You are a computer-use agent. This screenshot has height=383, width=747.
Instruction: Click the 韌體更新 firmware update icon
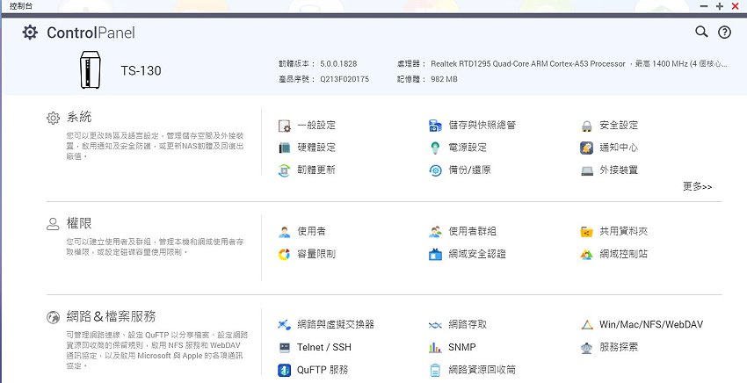[285, 170]
